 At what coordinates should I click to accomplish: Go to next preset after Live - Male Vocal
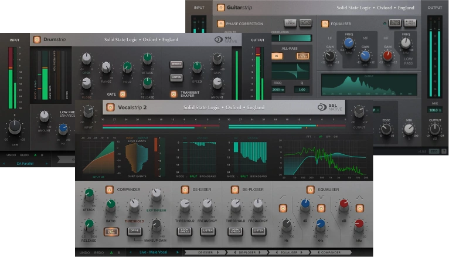point(178,252)
